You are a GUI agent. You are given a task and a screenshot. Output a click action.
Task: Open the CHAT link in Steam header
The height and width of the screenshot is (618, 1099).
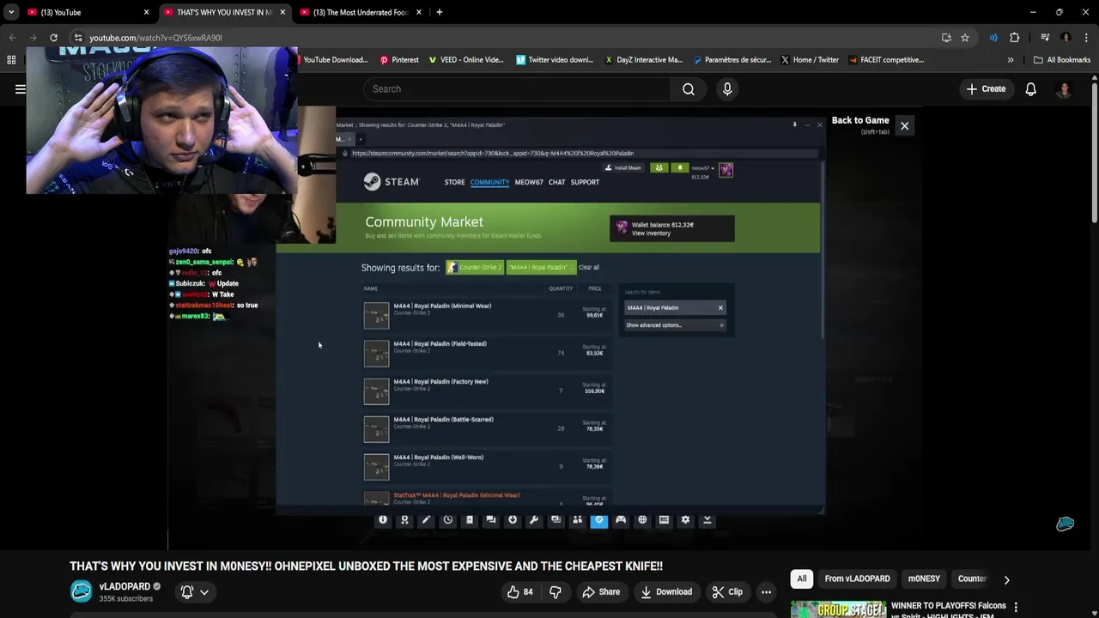tap(556, 182)
